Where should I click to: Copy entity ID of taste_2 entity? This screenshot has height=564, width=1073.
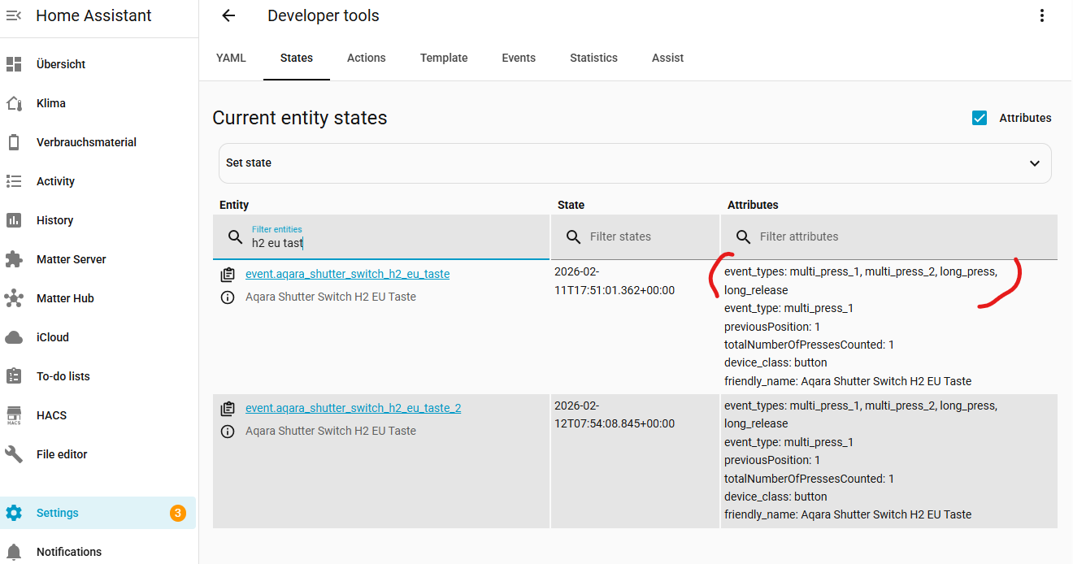(x=228, y=409)
